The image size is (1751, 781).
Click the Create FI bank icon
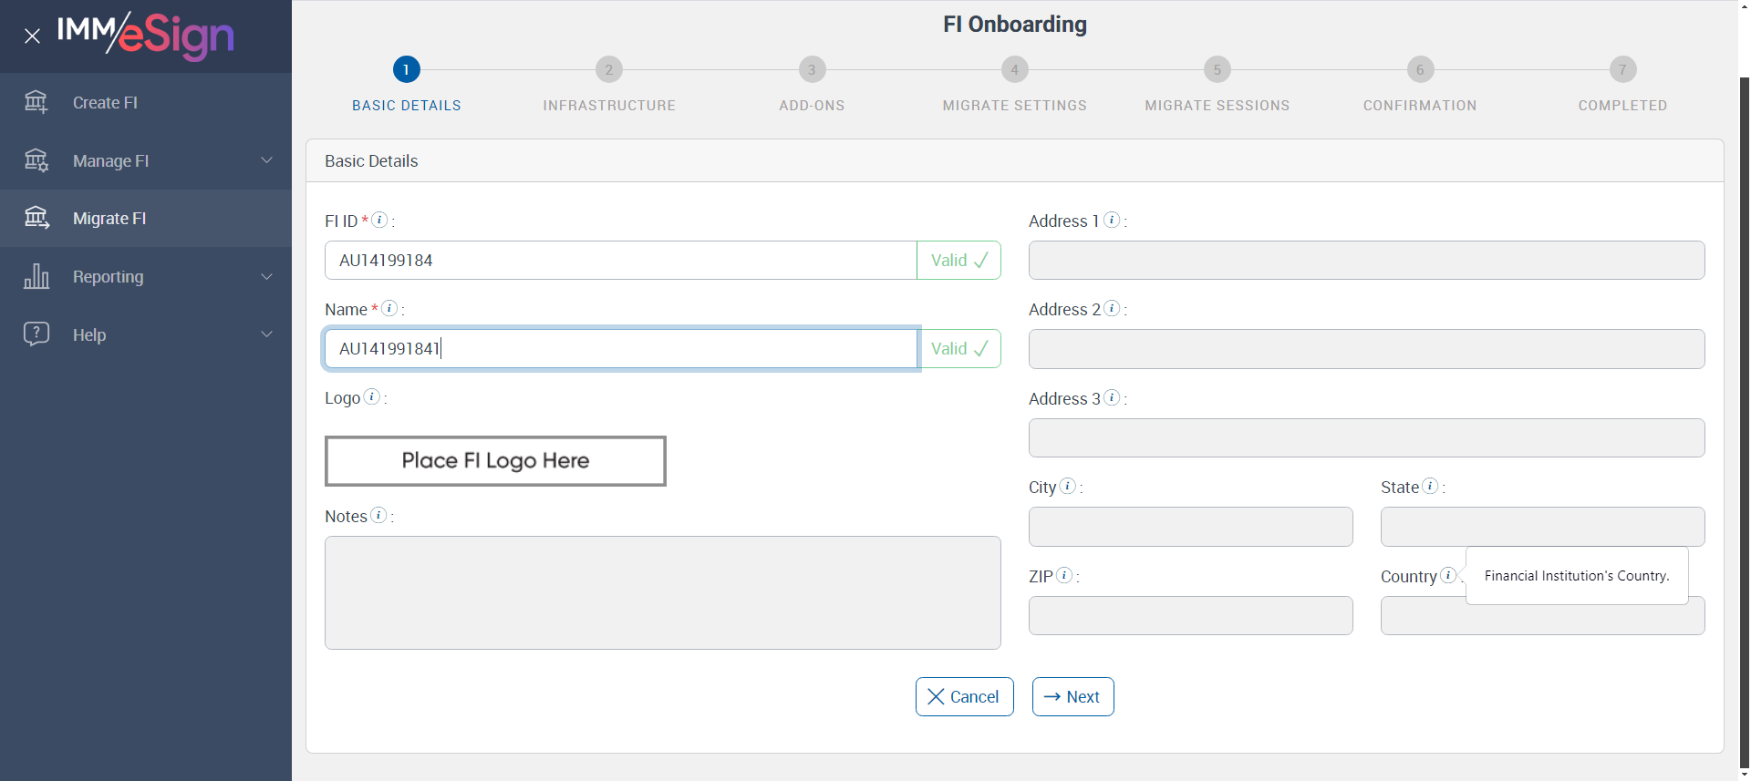click(x=36, y=102)
